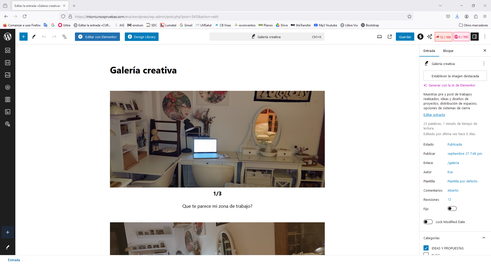Open the Publicada status dropdown
The height and width of the screenshot is (264, 491).
click(x=454, y=145)
